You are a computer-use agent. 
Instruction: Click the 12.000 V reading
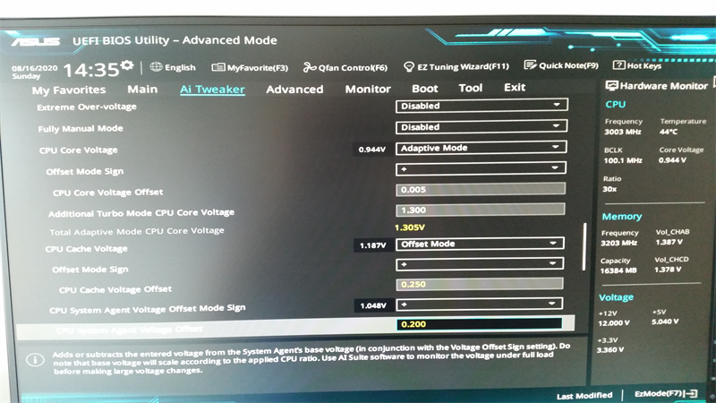614,322
